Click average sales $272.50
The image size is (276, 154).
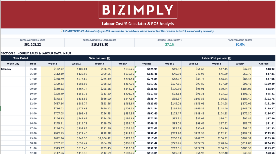pos(146,118)
